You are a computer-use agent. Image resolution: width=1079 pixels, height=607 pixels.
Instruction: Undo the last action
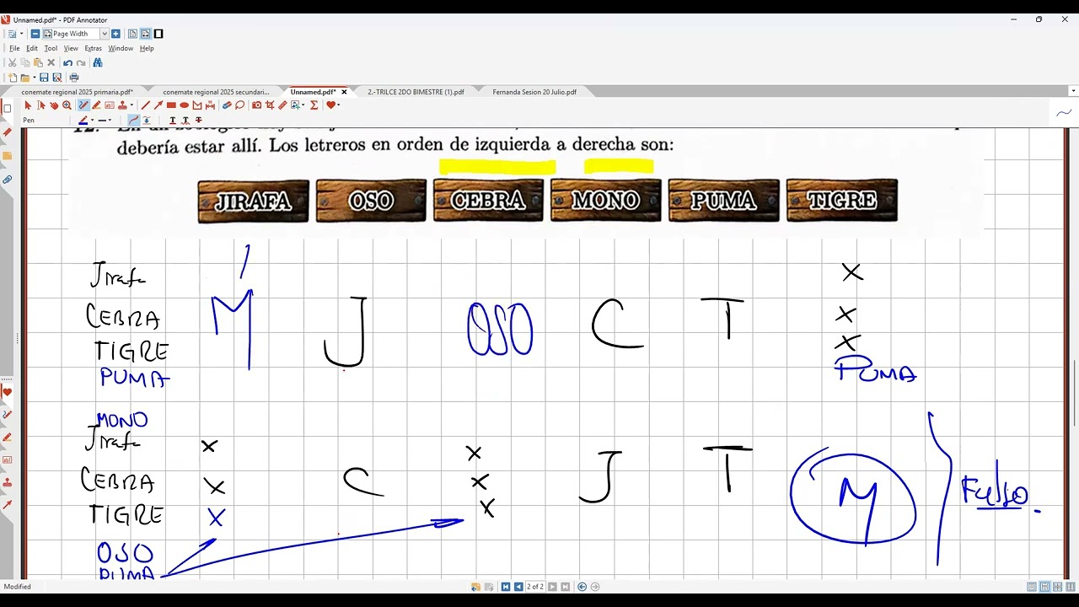click(x=67, y=62)
